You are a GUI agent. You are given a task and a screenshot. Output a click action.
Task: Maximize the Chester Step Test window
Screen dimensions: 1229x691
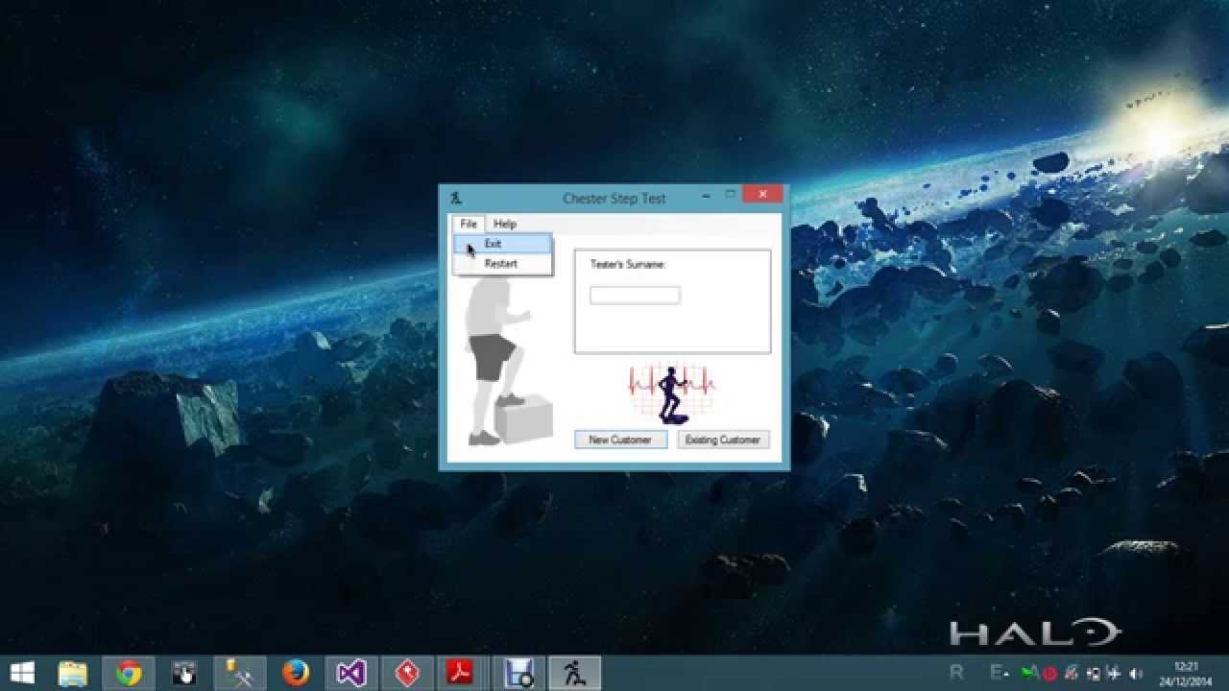[x=730, y=195]
